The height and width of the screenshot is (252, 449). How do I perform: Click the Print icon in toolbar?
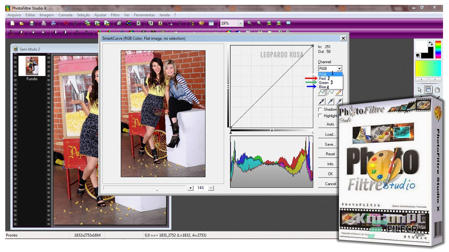44,23
